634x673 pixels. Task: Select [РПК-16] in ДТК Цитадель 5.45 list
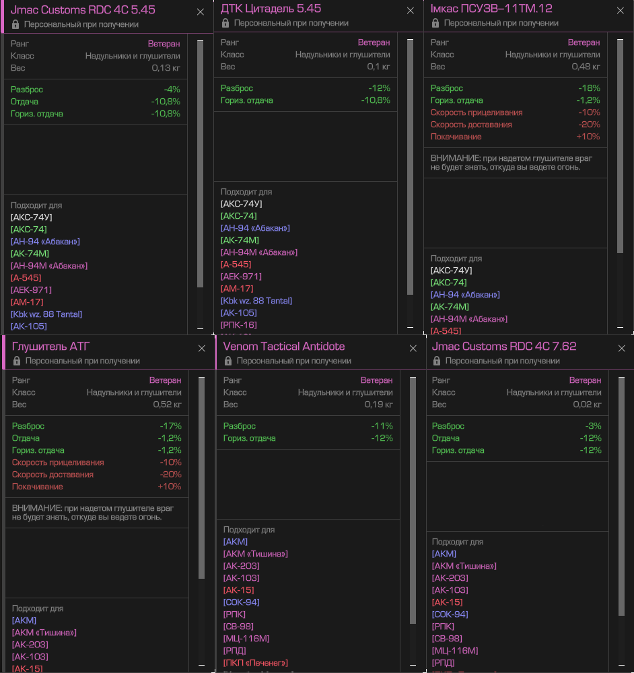click(239, 325)
